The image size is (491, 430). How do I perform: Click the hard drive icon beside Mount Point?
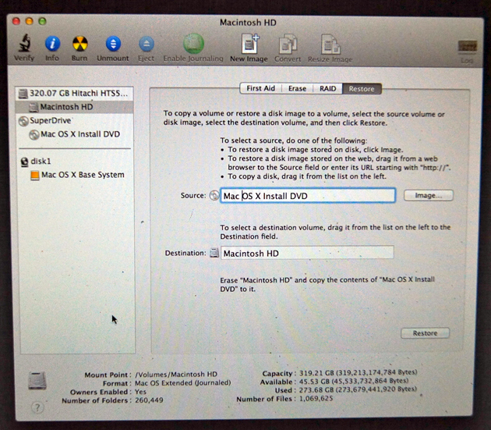37,380
